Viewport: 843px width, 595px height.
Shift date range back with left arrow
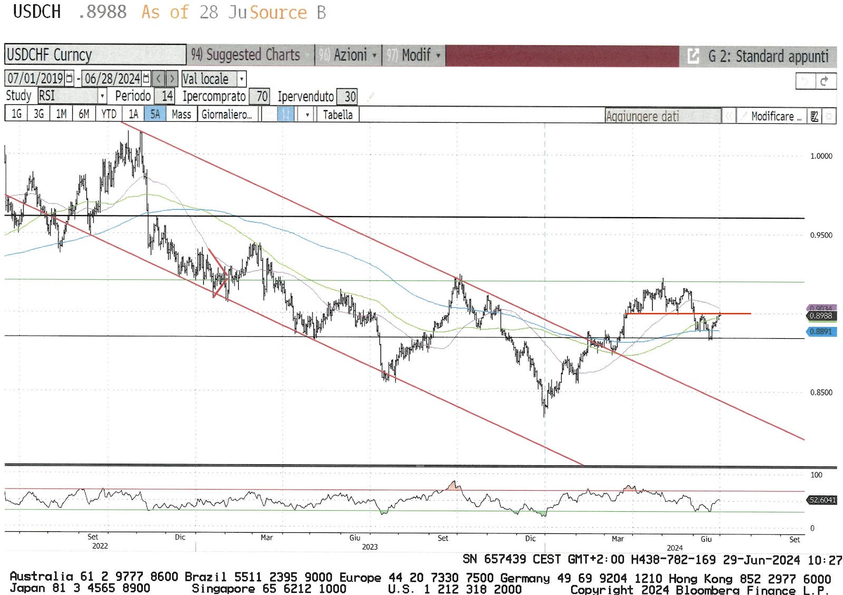point(159,79)
